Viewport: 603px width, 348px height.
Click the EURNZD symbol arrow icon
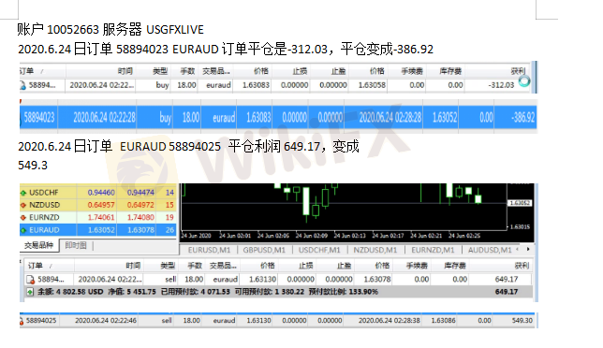pyautogui.click(x=23, y=217)
